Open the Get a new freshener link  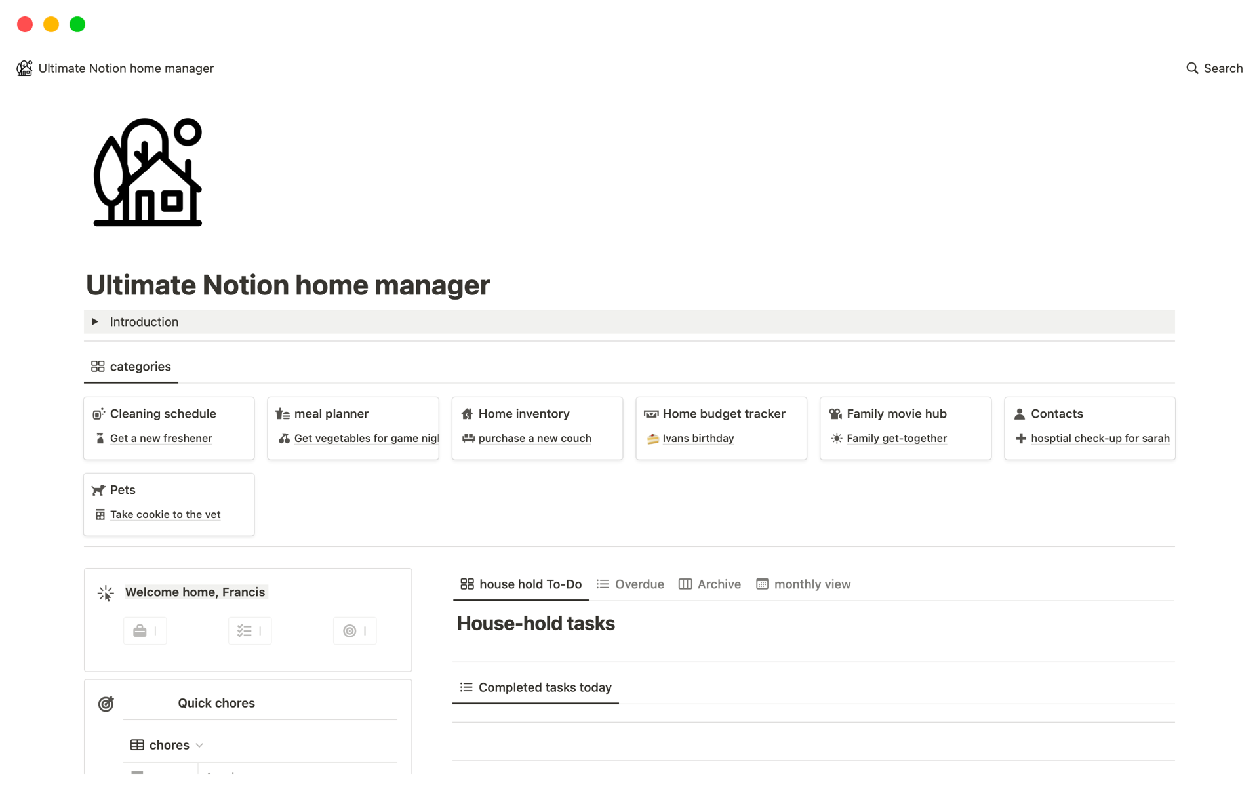(x=161, y=439)
